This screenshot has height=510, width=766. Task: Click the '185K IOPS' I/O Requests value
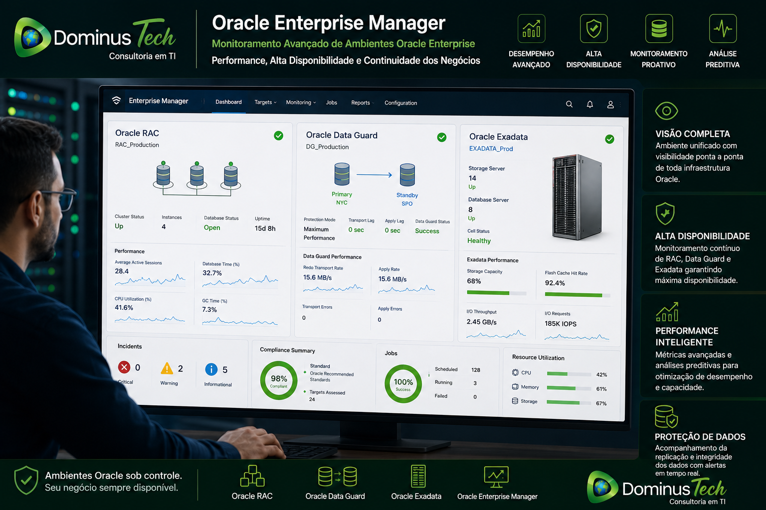click(561, 324)
